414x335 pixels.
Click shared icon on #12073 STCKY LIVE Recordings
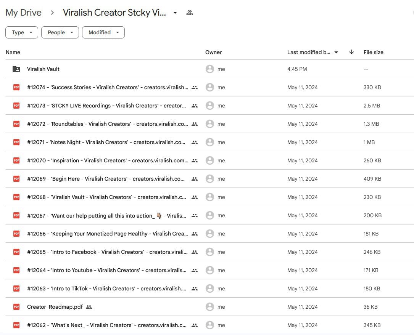(x=195, y=106)
